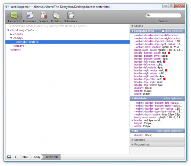191x166 pixels.
Task: Select the DOCTYPE line
Action: pos(48,26)
